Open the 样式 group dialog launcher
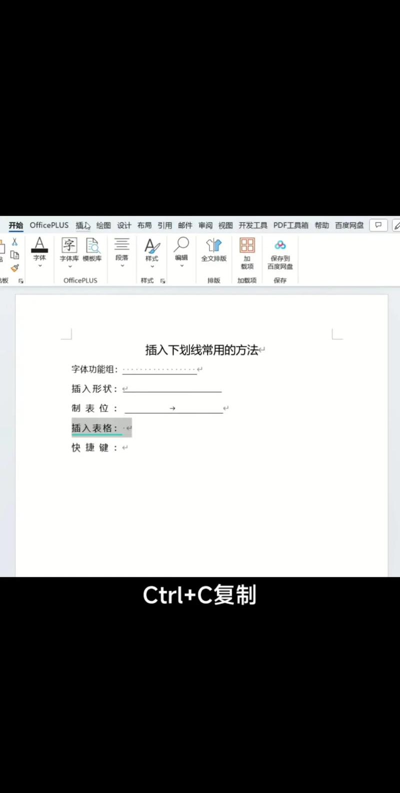 [x=163, y=281]
